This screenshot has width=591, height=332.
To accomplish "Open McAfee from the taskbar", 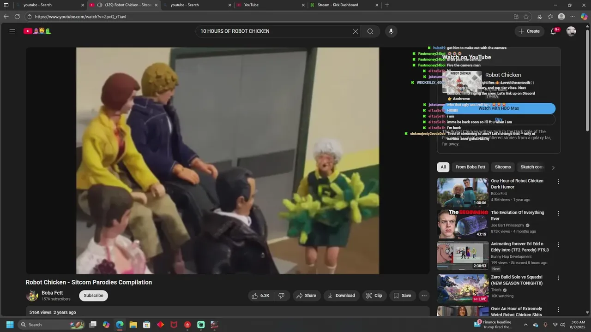I will point(174,325).
